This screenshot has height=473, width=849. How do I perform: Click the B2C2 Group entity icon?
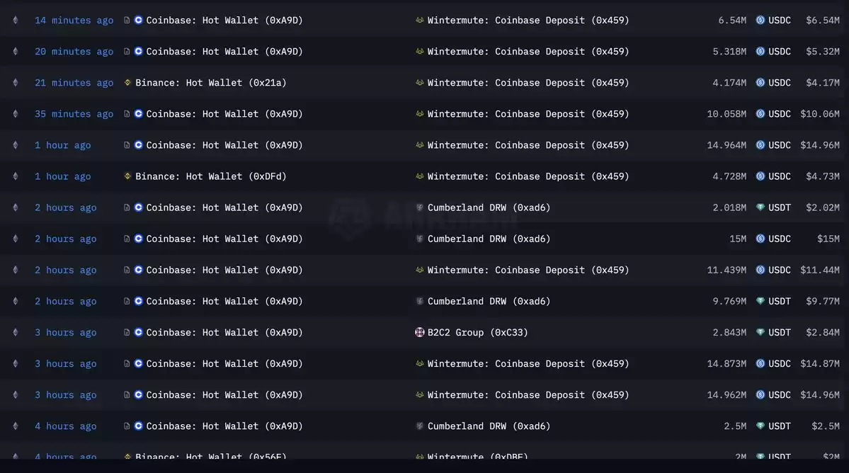(x=420, y=332)
